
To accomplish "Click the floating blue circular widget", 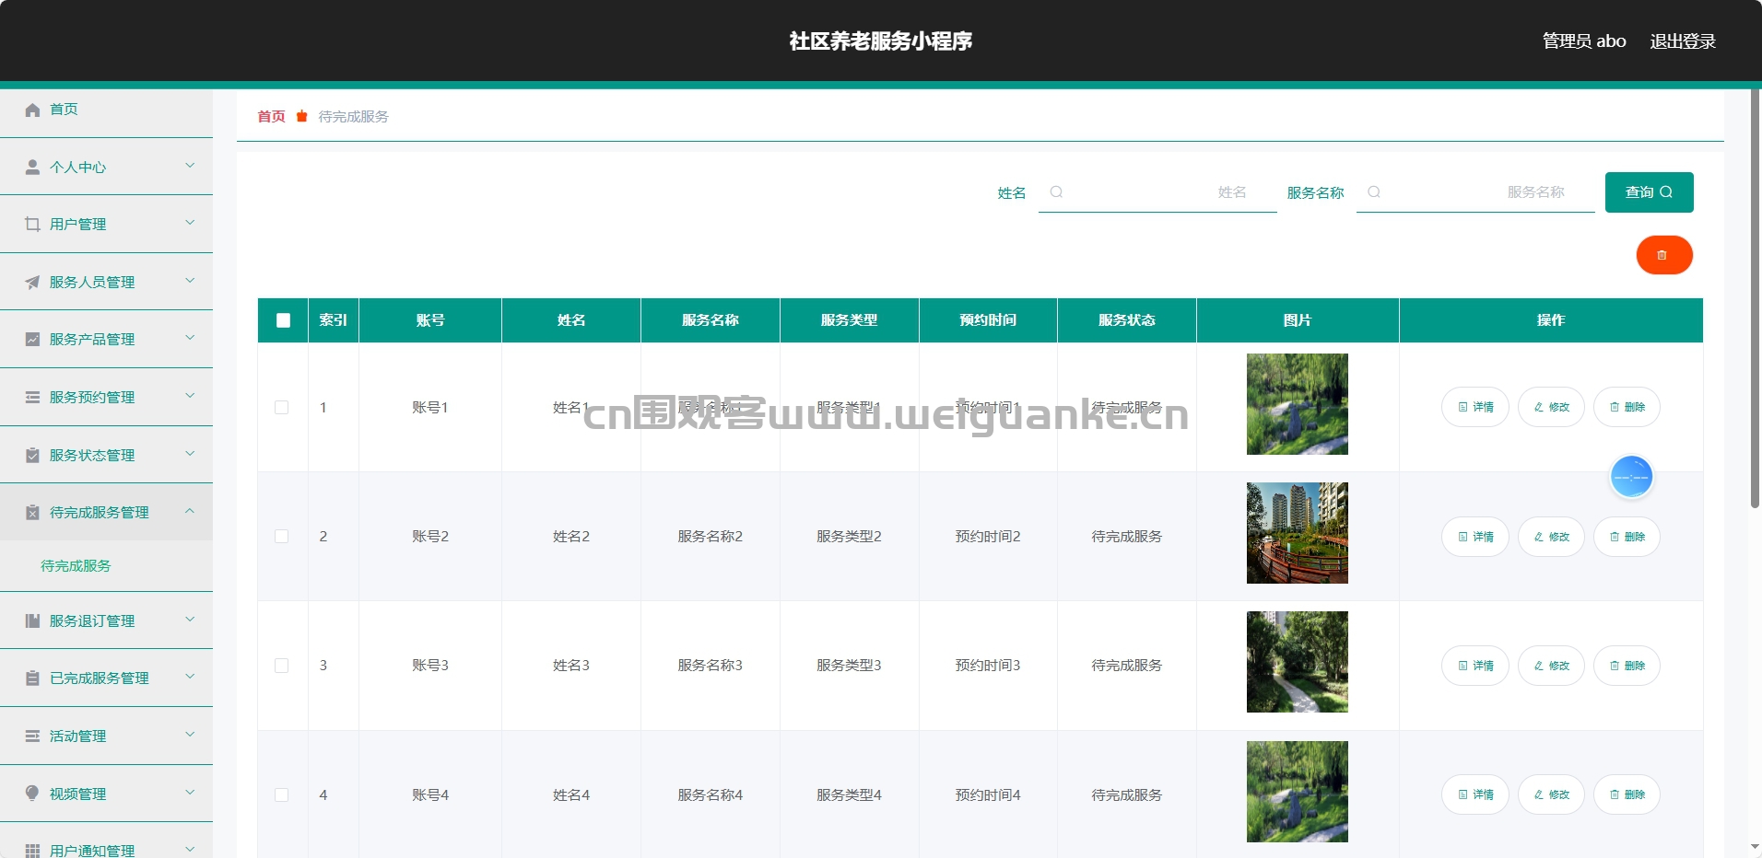I will click(x=1631, y=477).
